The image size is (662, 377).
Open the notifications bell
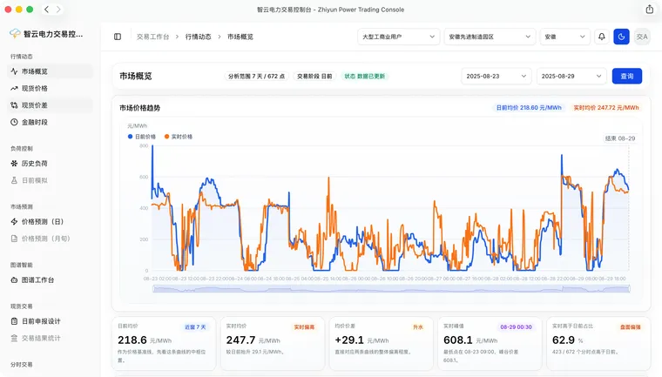(602, 37)
